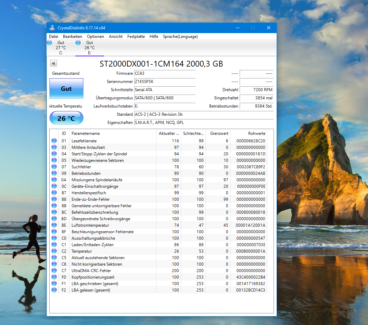Open the Ansicht menu
This screenshot has height=325, width=368.
coord(115,37)
